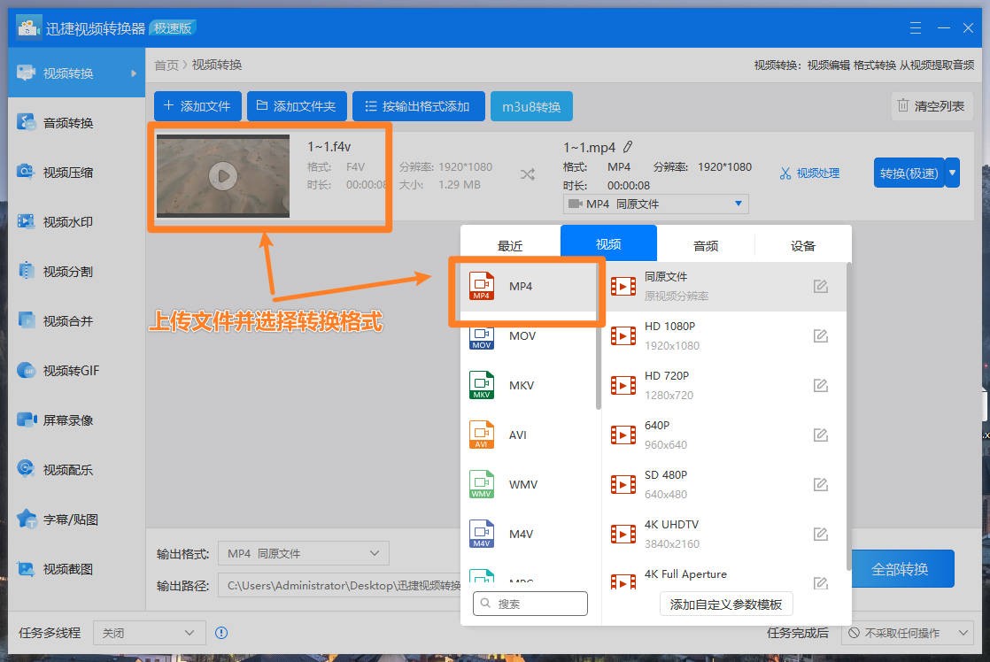Open the conversion speed dropdown beside 转换(极速)

pyautogui.click(x=953, y=173)
